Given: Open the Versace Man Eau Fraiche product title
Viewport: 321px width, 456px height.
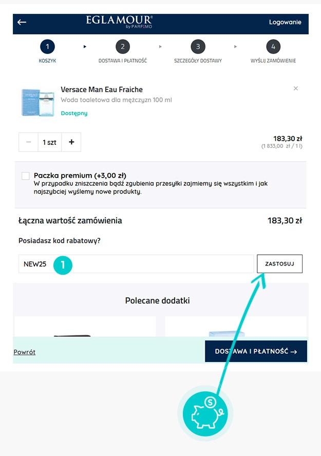Looking at the screenshot, I should click(x=102, y=90).
